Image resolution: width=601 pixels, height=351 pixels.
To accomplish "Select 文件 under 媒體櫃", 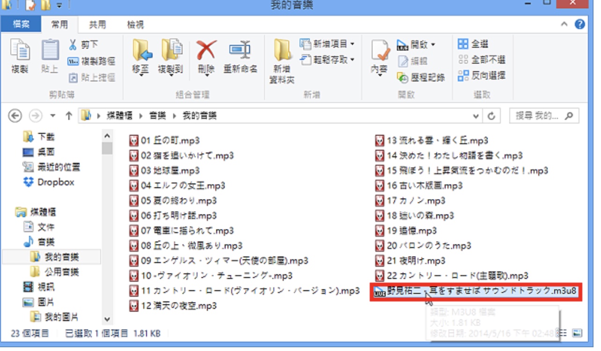I will click(39, 227).
